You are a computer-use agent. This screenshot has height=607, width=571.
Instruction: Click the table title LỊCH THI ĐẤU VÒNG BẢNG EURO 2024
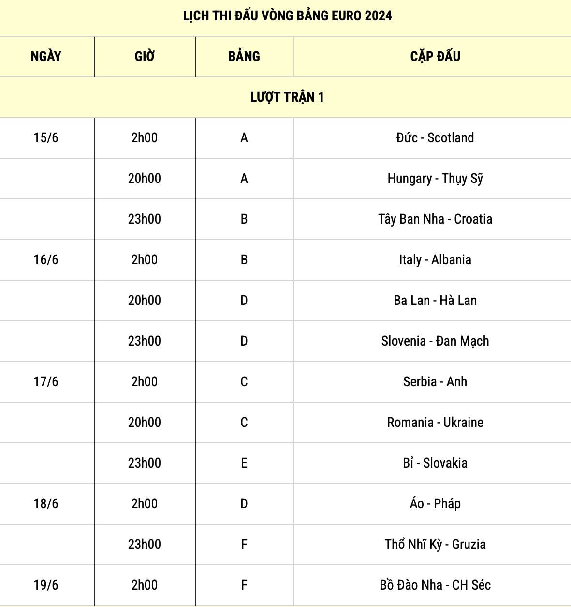tap(287, 15)
